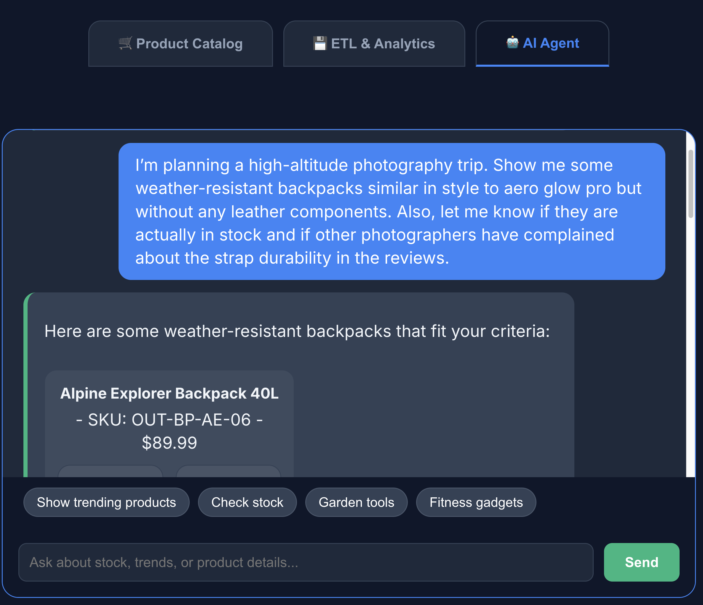Image resolution: width=703 pixels, height=605 pixels.
Task: Click the shopping cart icon on Product Catalog tab
Action: (125, 43)
